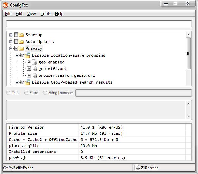Click the value 14.7 Mb (93 files)
The image size is (198, 174).
coord(102,133)
